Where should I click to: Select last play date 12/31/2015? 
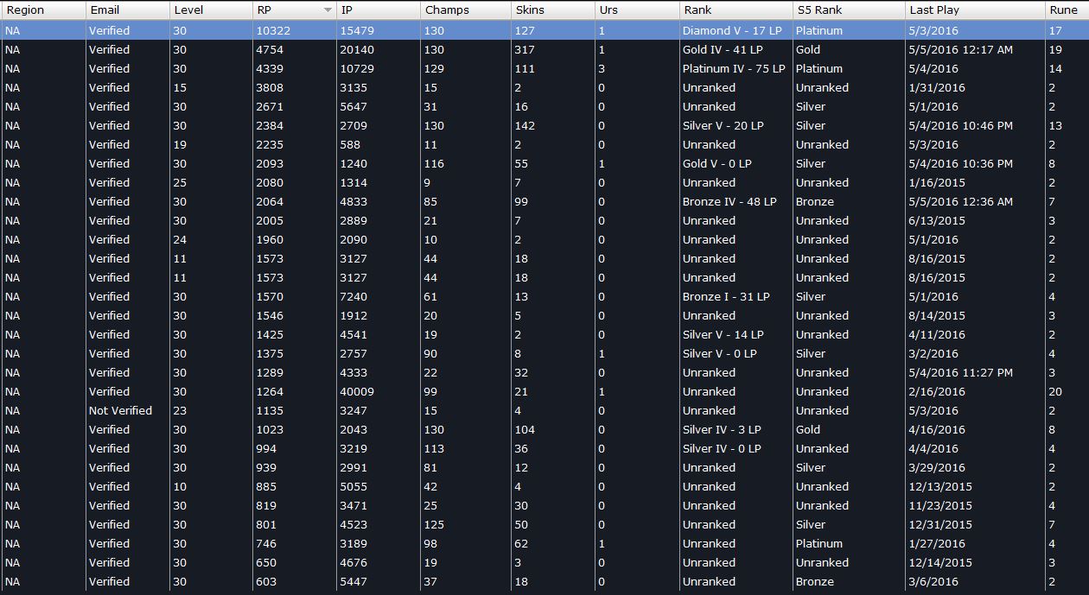point(940,524)
